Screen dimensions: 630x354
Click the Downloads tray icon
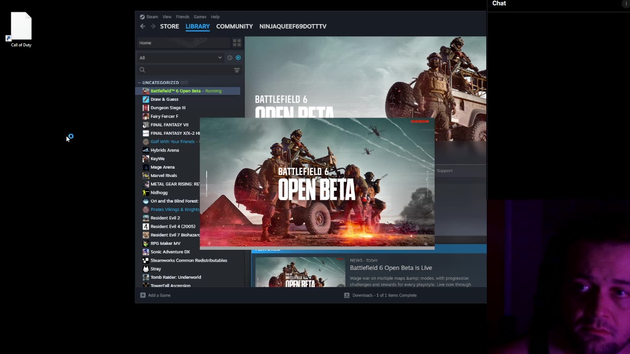(x=346, y=295)
